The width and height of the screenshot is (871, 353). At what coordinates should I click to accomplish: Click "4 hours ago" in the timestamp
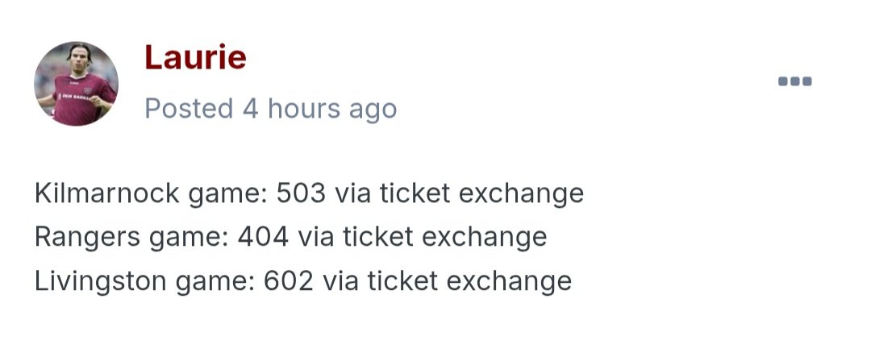[320, 109]
